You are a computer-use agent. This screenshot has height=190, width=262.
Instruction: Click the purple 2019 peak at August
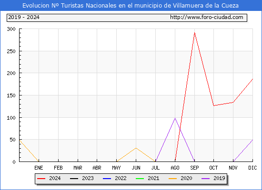coord(175,118)
